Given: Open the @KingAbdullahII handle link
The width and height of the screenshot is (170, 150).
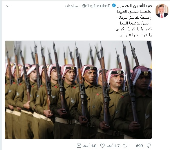Looking at the screenshot, I should click(x=96, y=6).
